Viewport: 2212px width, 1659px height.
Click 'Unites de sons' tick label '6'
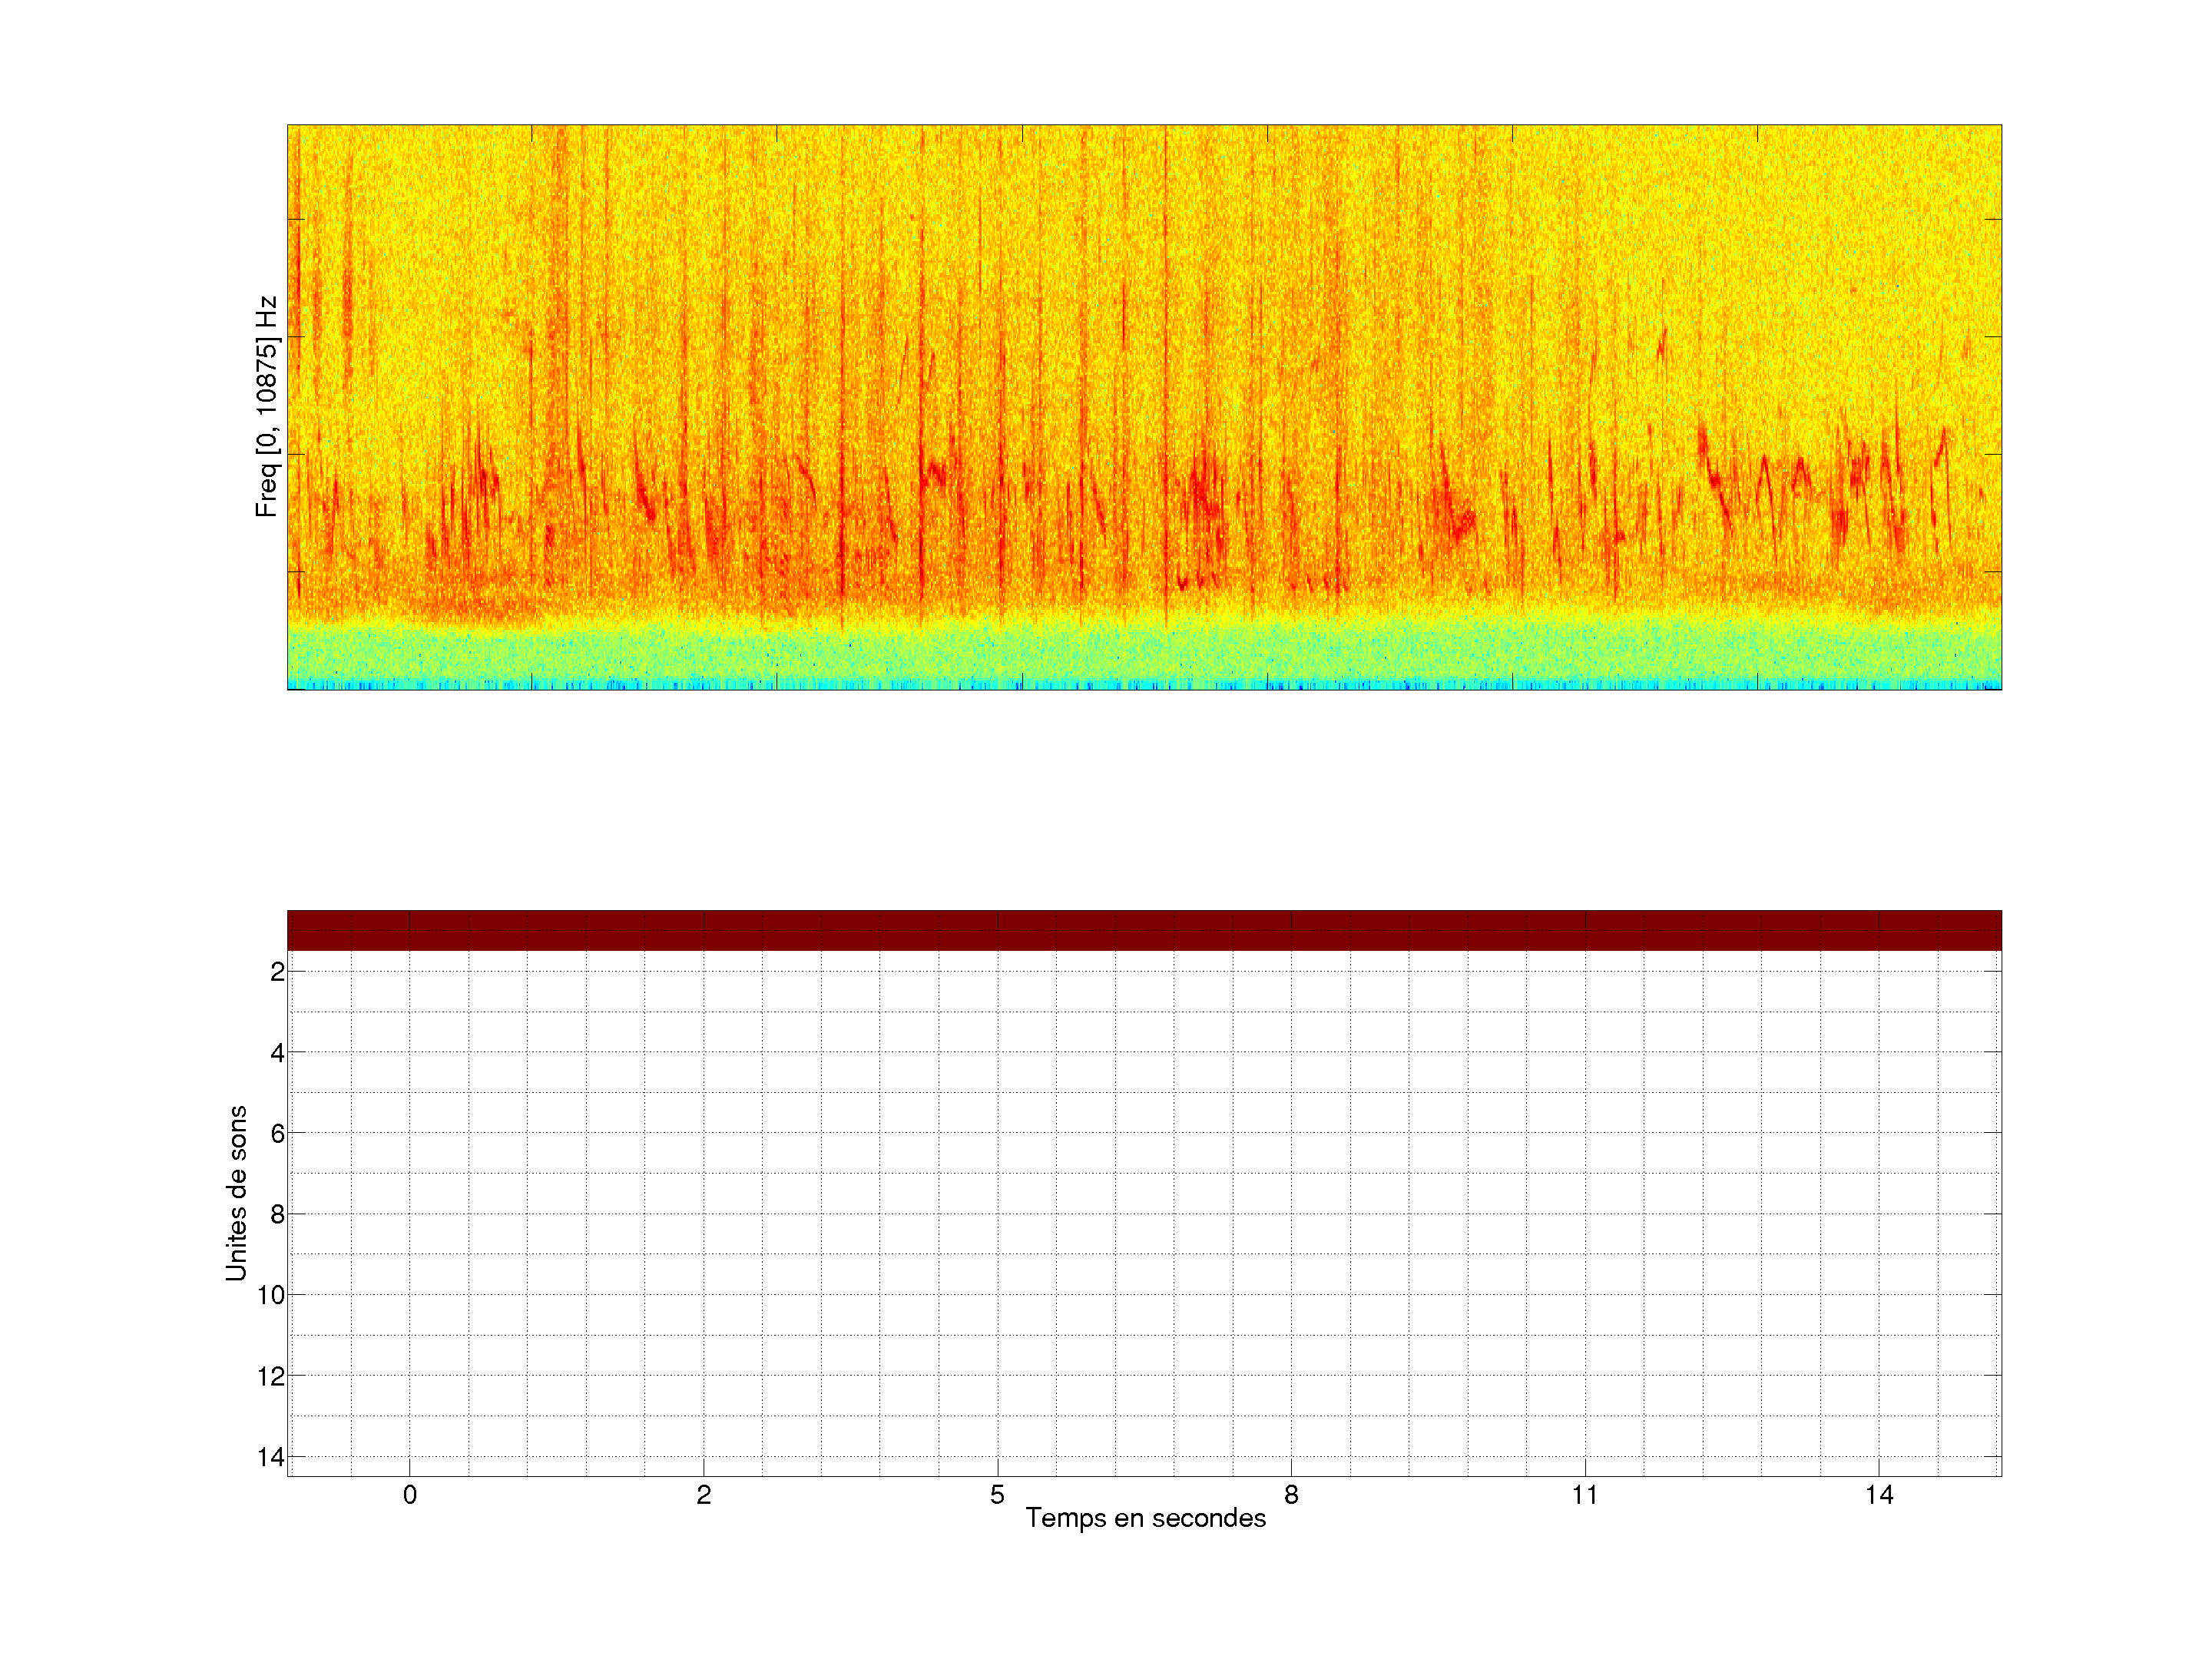[x=277, y=1134]
